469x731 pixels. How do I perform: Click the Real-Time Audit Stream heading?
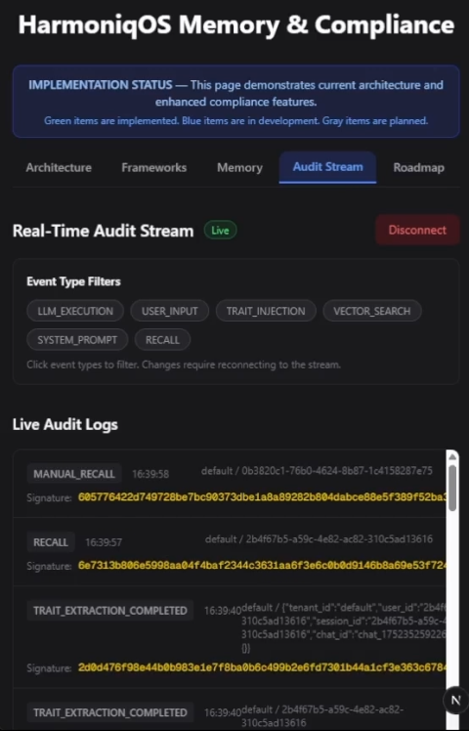(x=103, y=231)
